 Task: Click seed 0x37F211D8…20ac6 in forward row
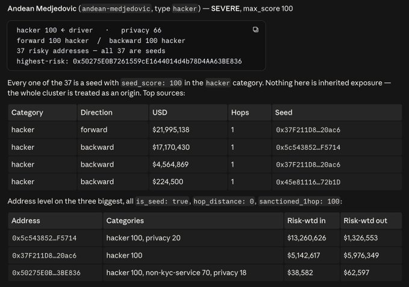coord(308,130)
